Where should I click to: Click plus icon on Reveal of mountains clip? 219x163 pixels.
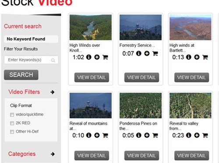click(x=97, y=135)
